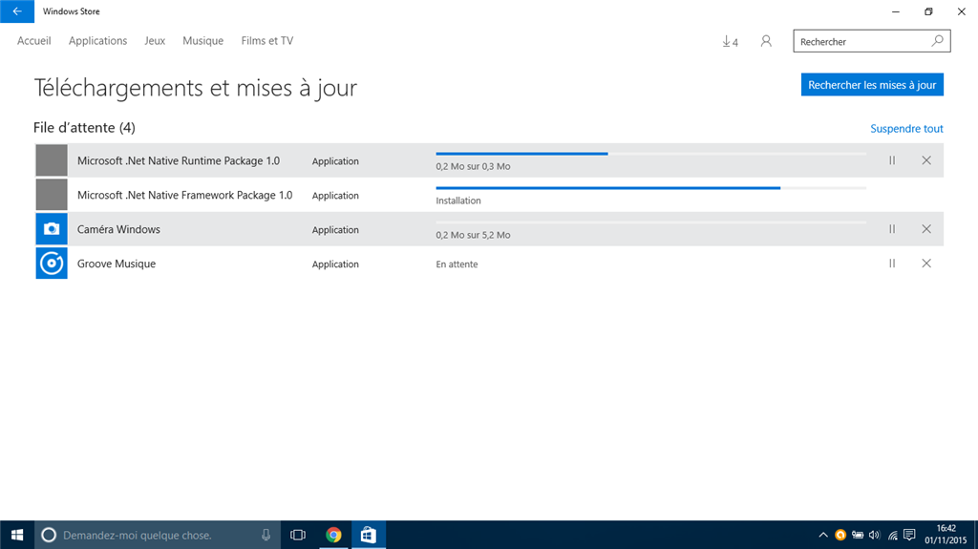Click the 'Installation' status text
978x549 pixels.
coord(457,201)
